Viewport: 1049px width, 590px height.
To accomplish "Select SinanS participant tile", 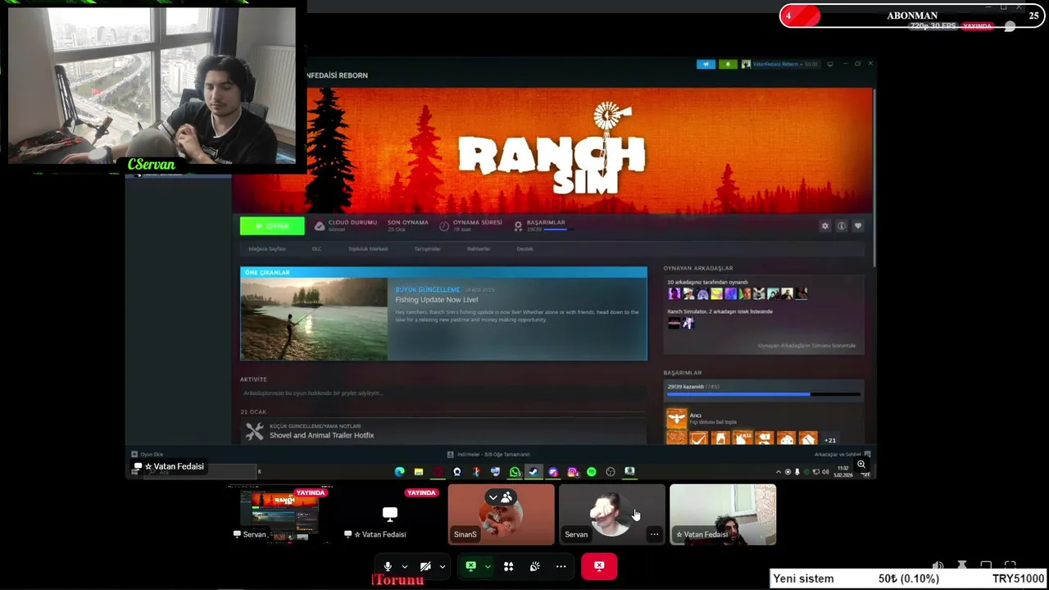I will coord(501,514).
